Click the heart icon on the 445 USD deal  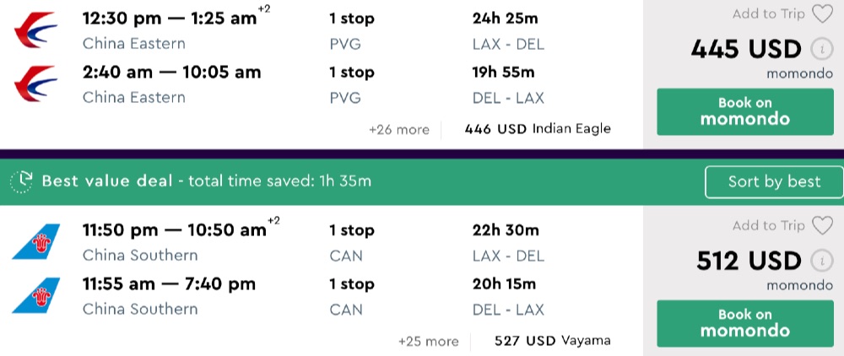click(x=822, y=13)
